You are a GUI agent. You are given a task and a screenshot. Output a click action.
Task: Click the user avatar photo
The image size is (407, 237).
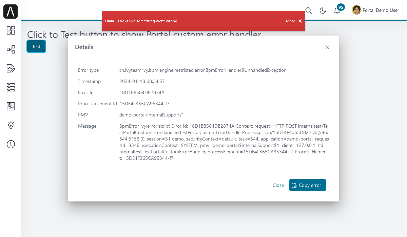(x=356, y=10)
